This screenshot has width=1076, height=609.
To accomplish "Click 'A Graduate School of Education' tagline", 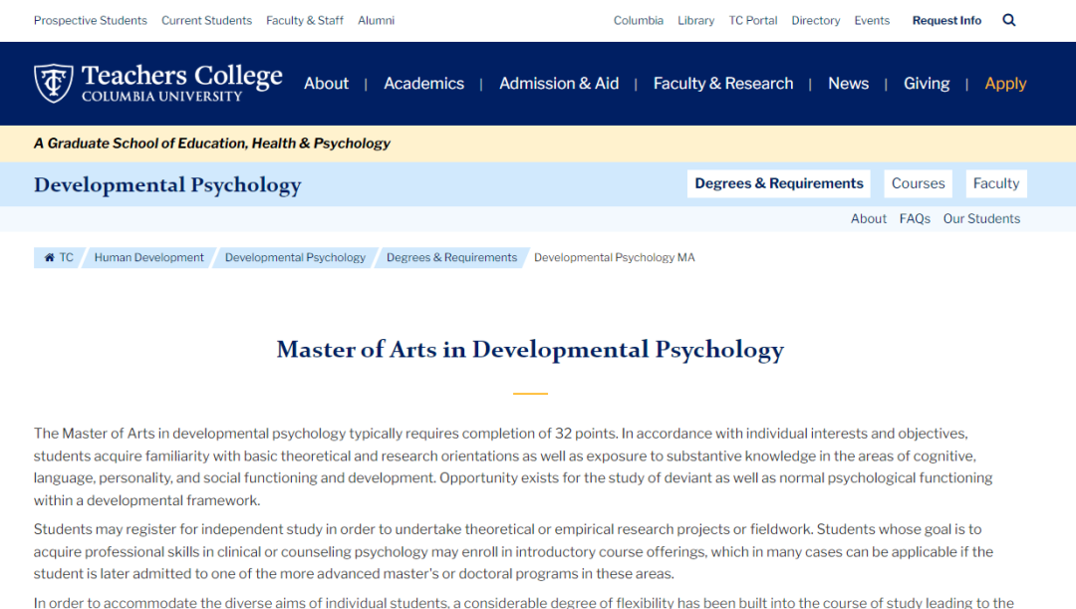I will [x=212, y=144].
